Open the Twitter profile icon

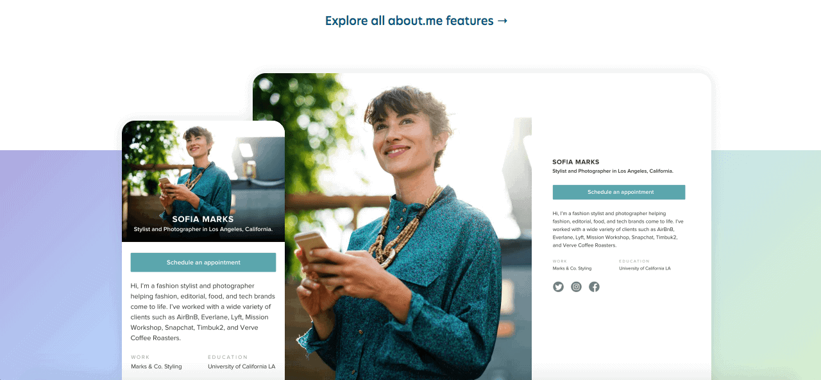(x=558, y=287)
